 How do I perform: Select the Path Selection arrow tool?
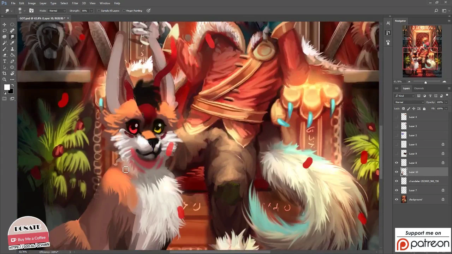coord(5,67)
